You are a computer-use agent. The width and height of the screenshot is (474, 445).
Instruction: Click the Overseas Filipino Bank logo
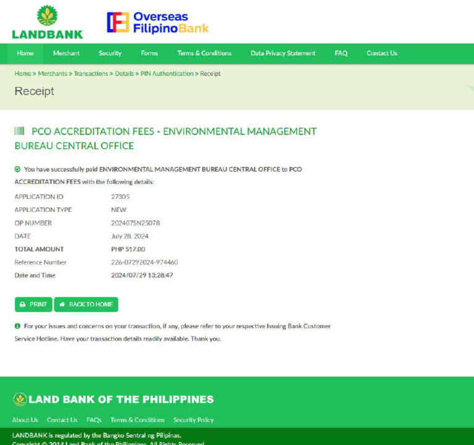[x=157, y=22]
